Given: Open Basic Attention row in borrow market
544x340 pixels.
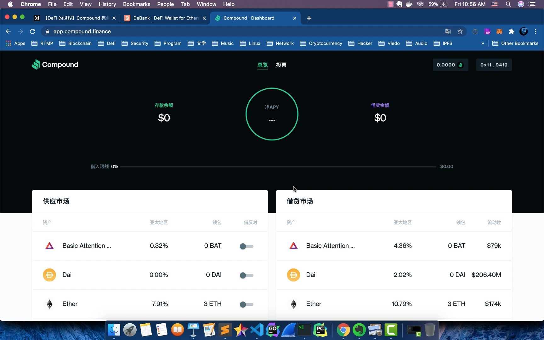Looking at the screenshot, I should (x=394, y=246).
